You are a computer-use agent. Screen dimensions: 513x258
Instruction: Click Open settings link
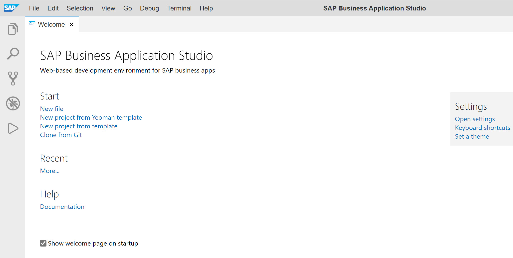click(475, 119)
